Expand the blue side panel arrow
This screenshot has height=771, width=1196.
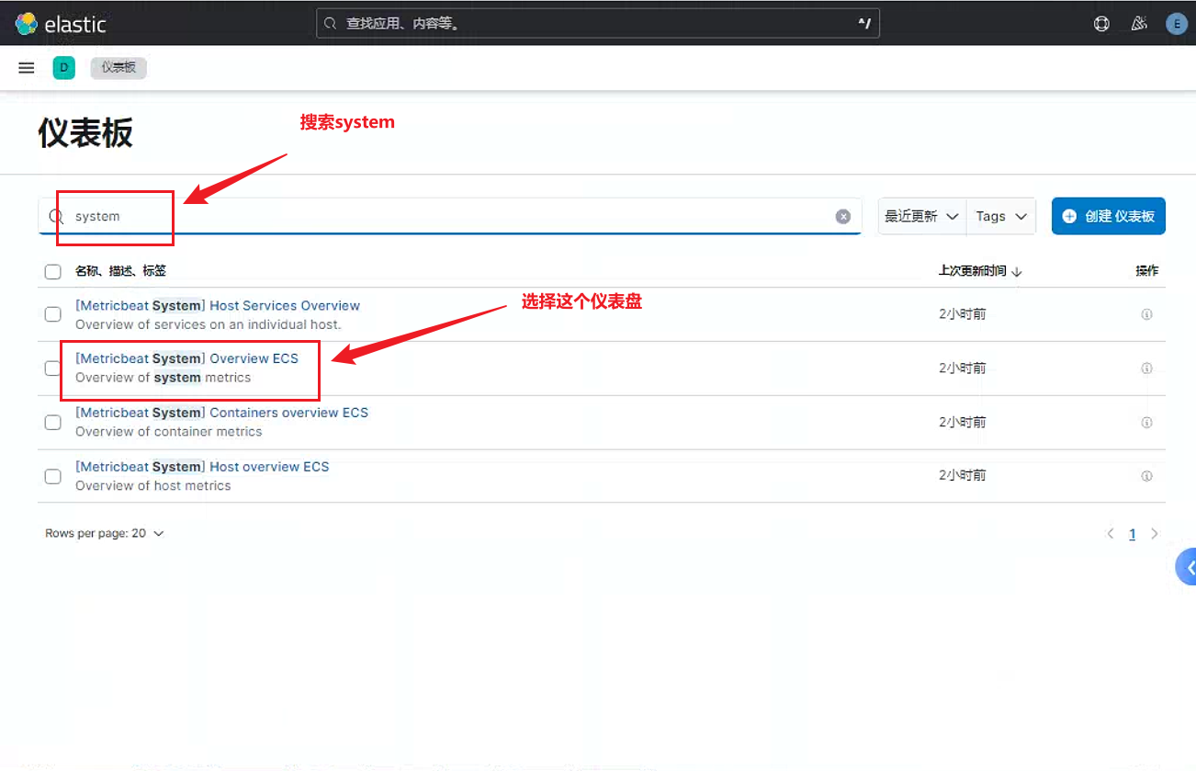click(x=1187, y=566)
